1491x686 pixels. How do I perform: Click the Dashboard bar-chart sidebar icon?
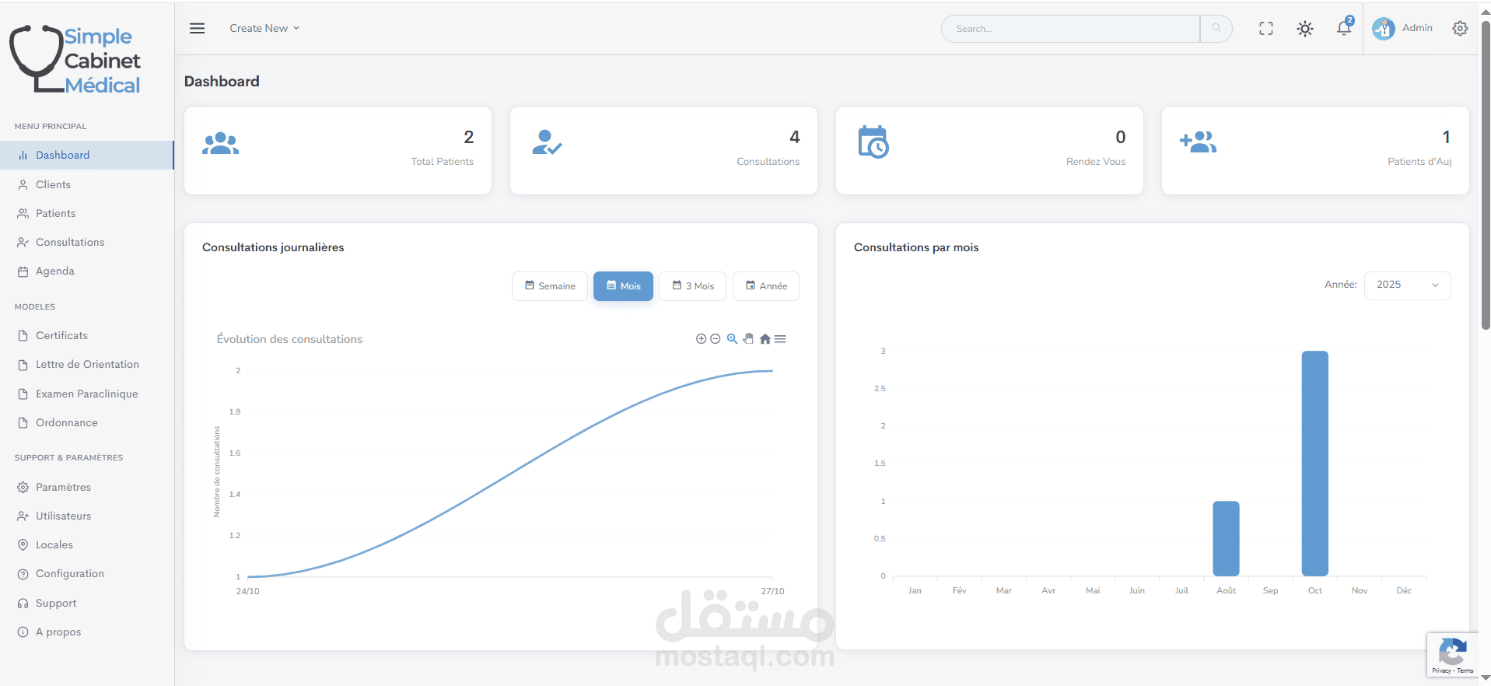[23, 156]
